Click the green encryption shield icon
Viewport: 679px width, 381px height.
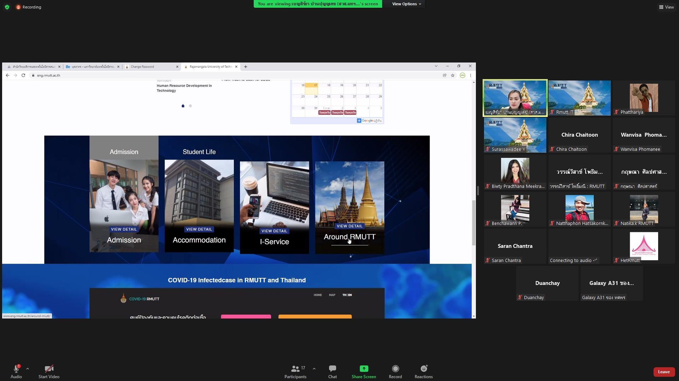click(7, 7)
